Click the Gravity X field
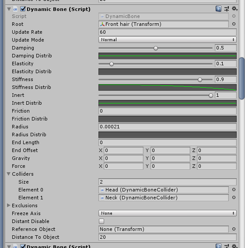 pos(123,158)
